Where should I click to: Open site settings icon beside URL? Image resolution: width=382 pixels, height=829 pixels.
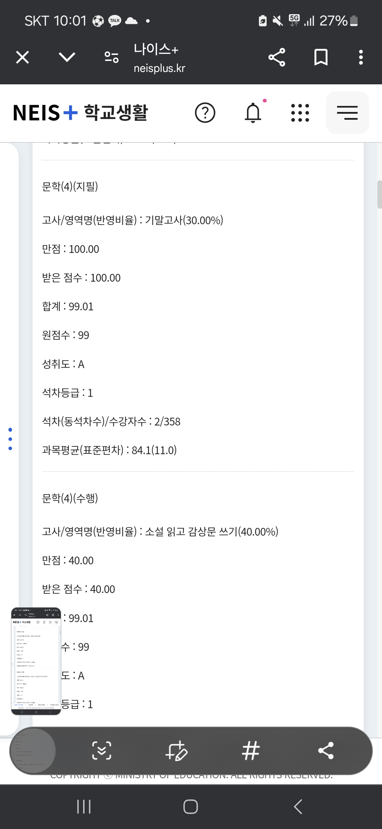point(111,57)
